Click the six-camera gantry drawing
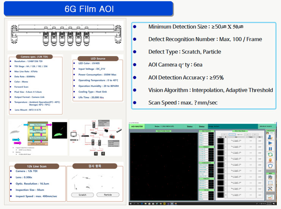 (x=66, y=35)
